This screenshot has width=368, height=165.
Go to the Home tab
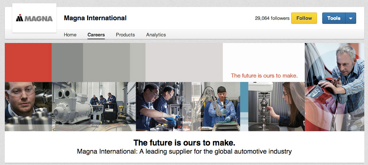pos(70,35)
